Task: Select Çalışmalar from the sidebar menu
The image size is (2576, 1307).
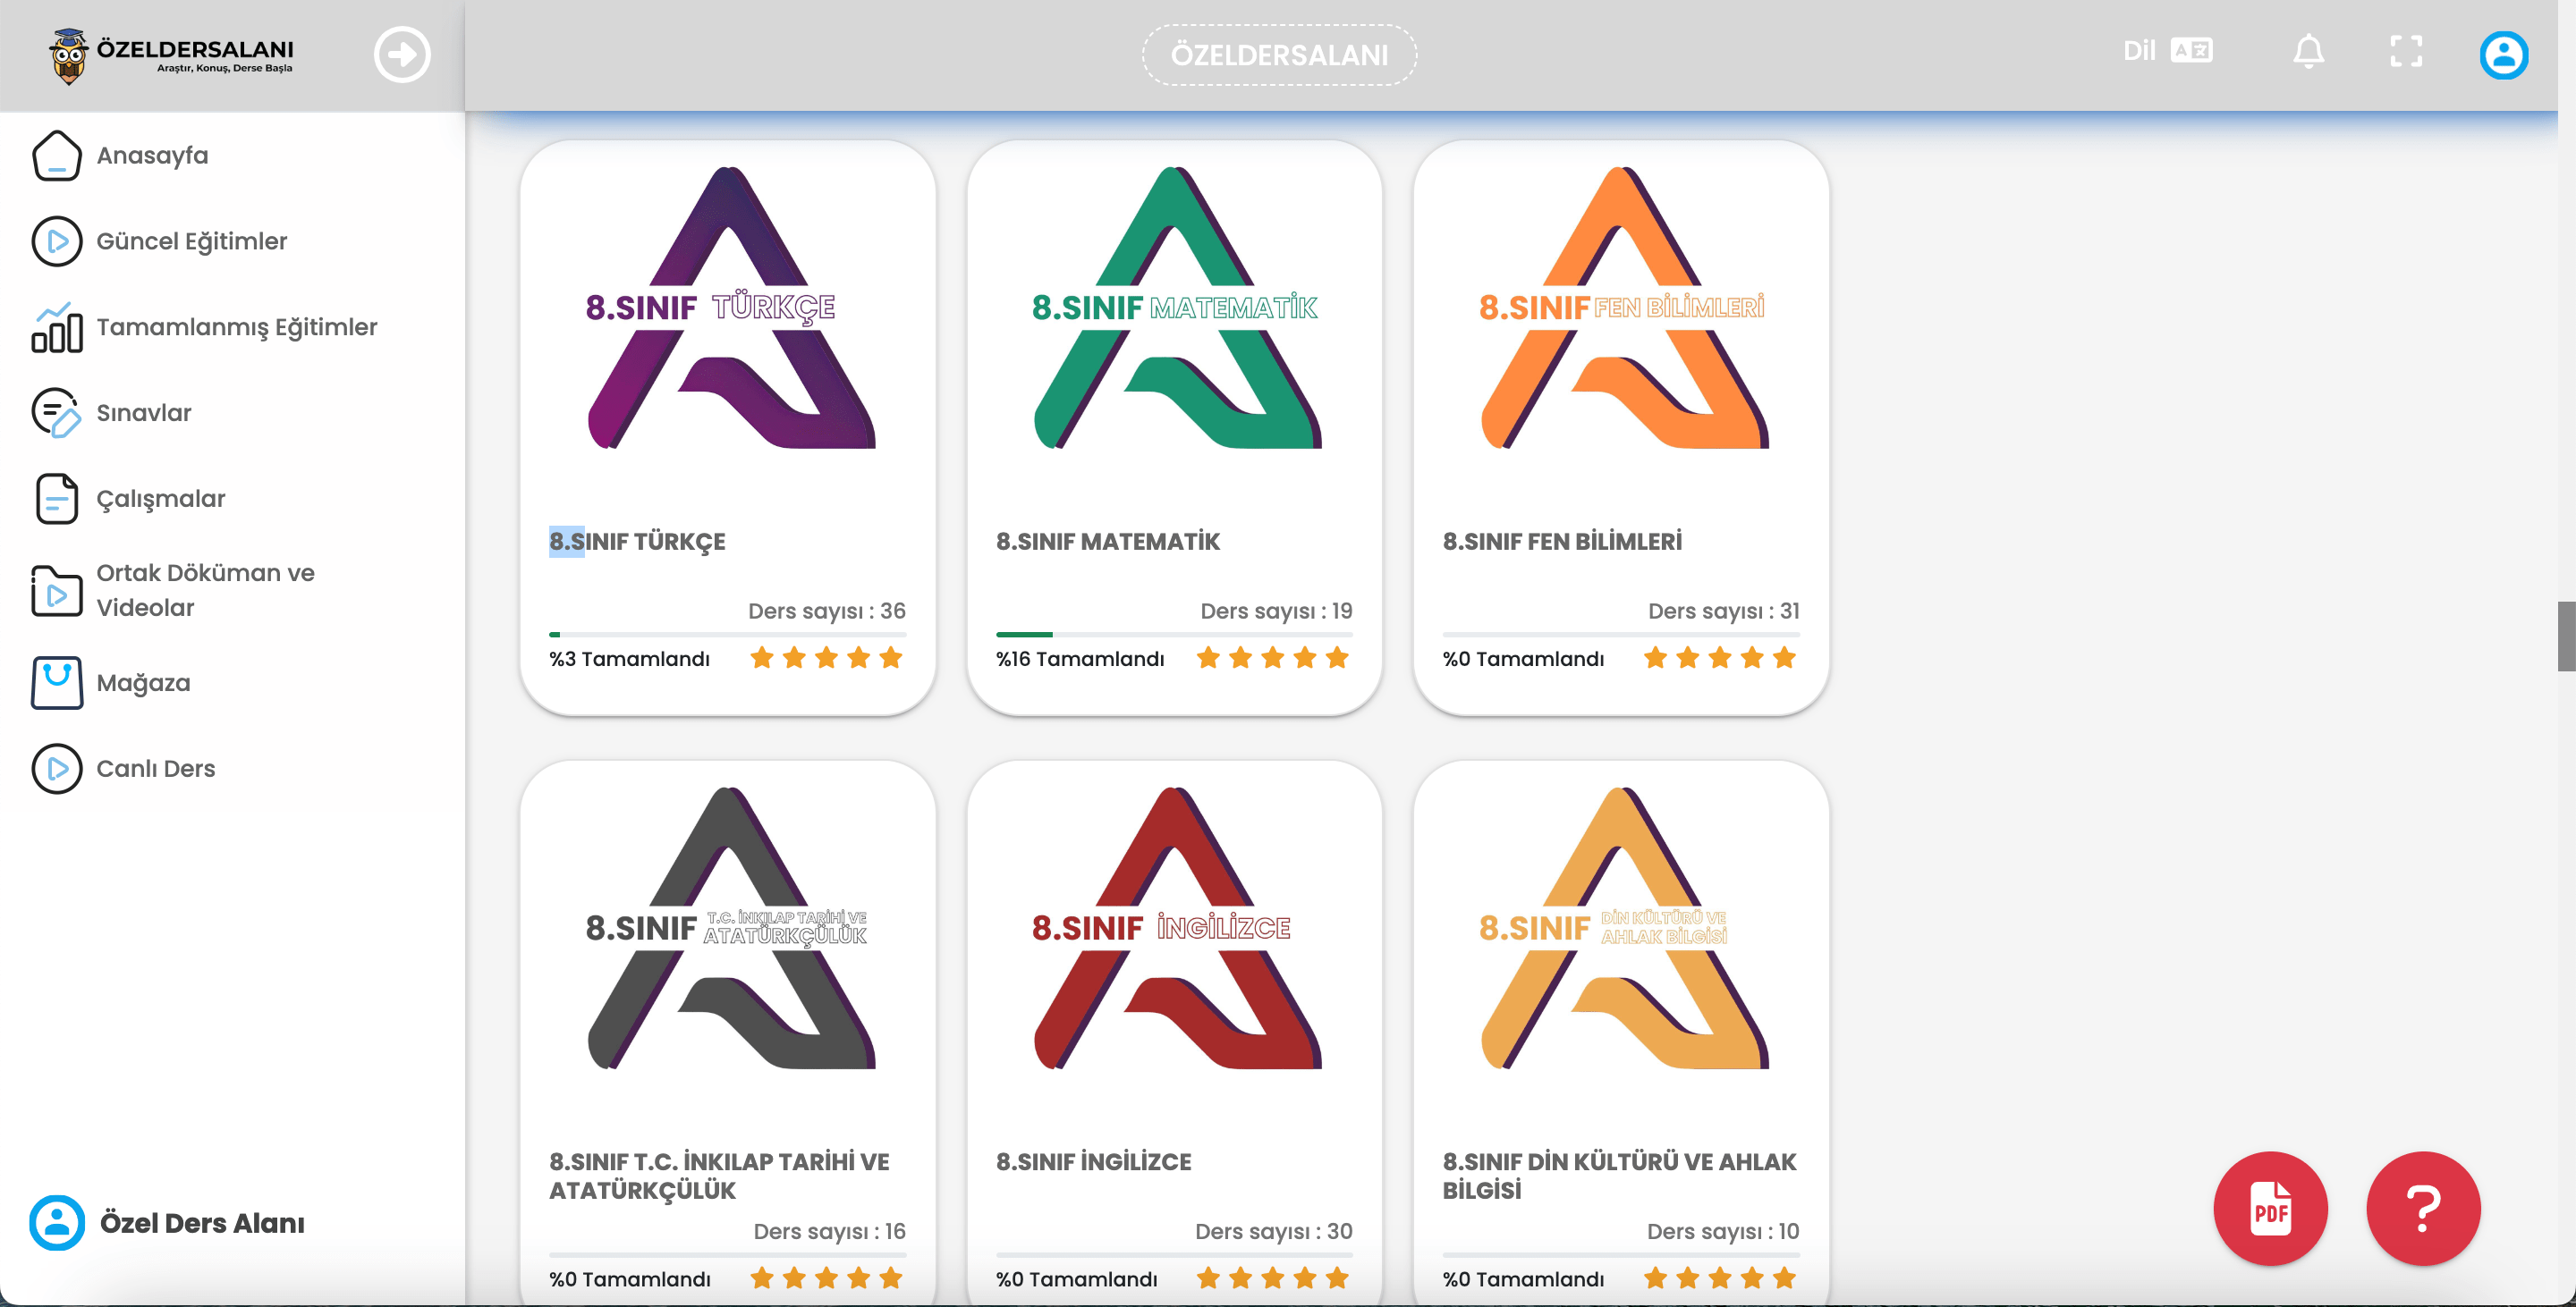Action: click(160, 499)
